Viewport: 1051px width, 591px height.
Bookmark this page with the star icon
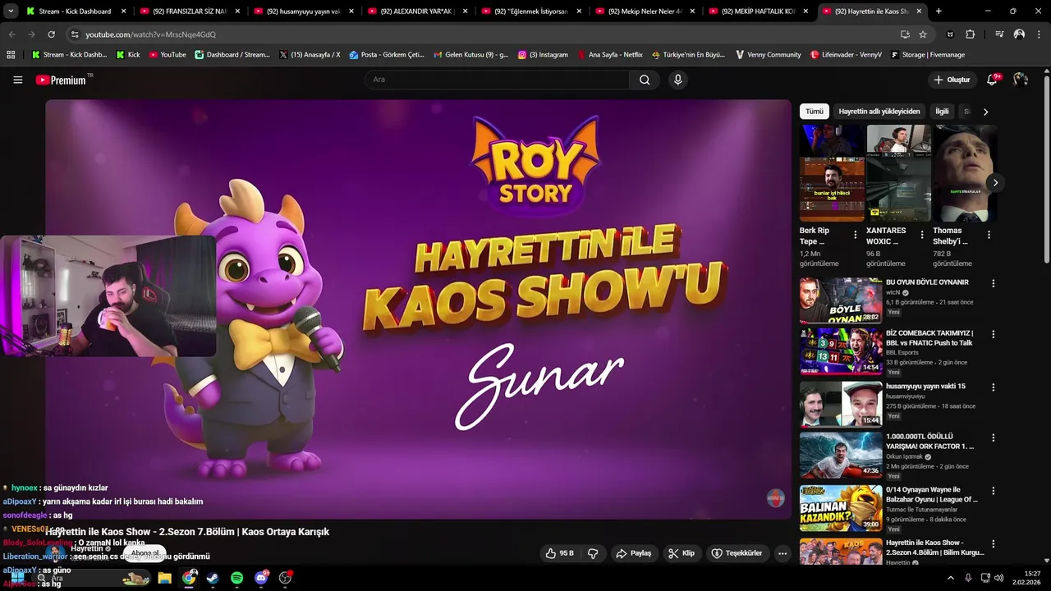923,34
